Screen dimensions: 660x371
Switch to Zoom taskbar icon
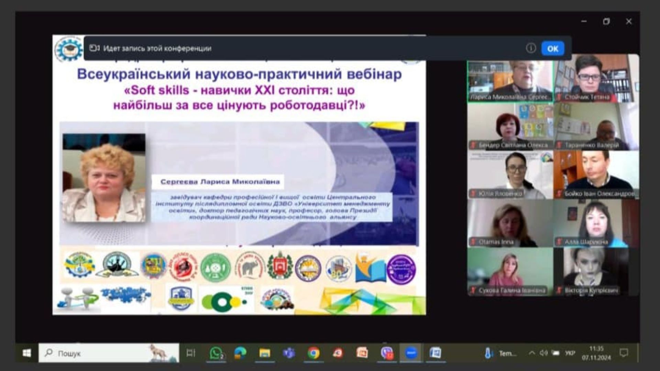(x=411, y=353)
